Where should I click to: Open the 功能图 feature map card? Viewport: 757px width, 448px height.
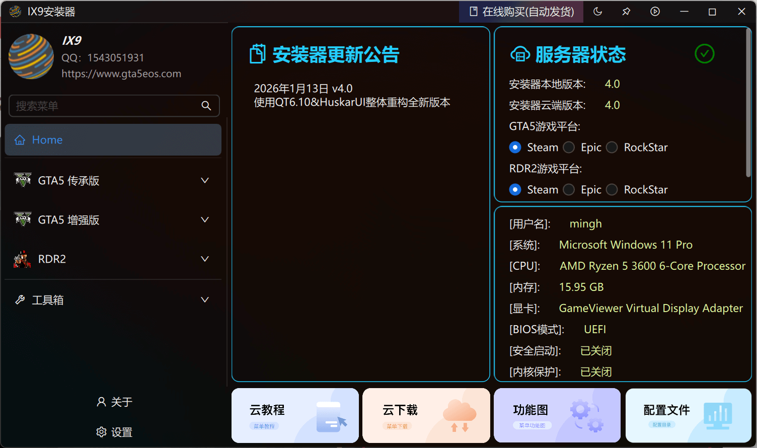[x=557, y=415]
